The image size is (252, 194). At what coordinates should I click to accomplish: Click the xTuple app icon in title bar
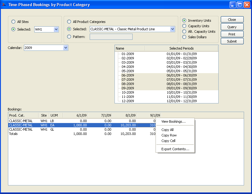(4, 5)
